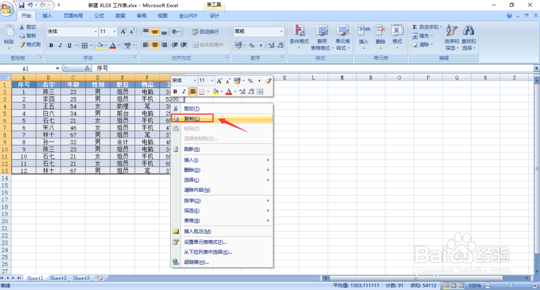
Task: Click the Office button logo
Action: tap(6, 8)
